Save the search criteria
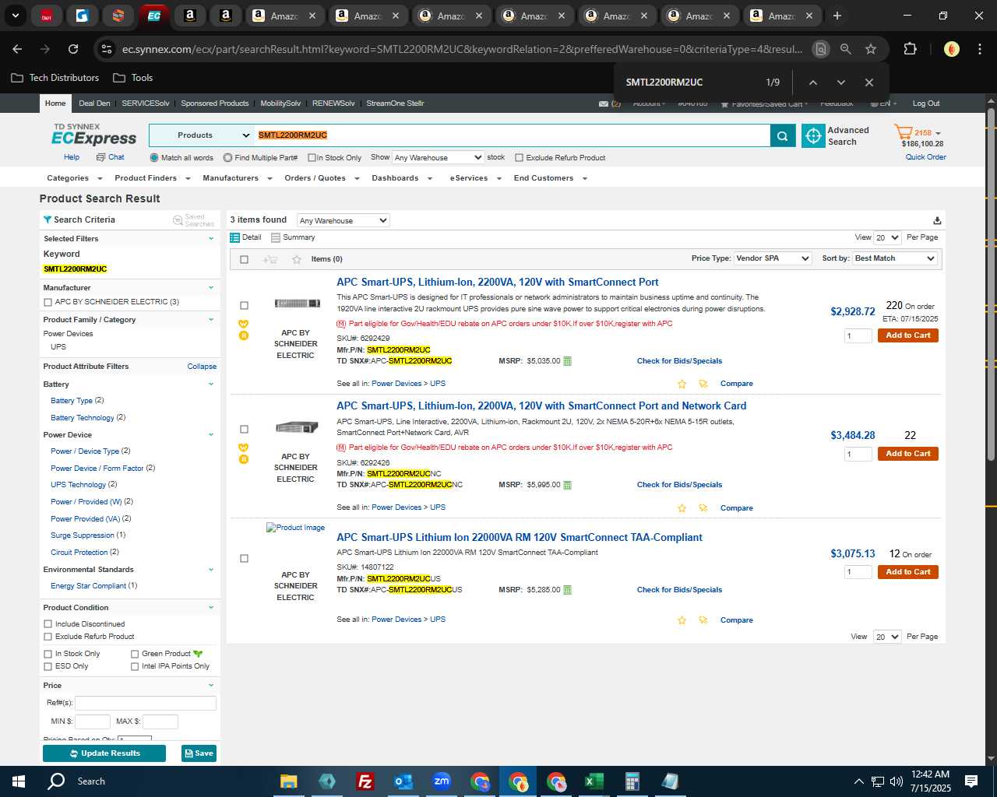This screenshot has height=797, width=997. pos(199,753)
